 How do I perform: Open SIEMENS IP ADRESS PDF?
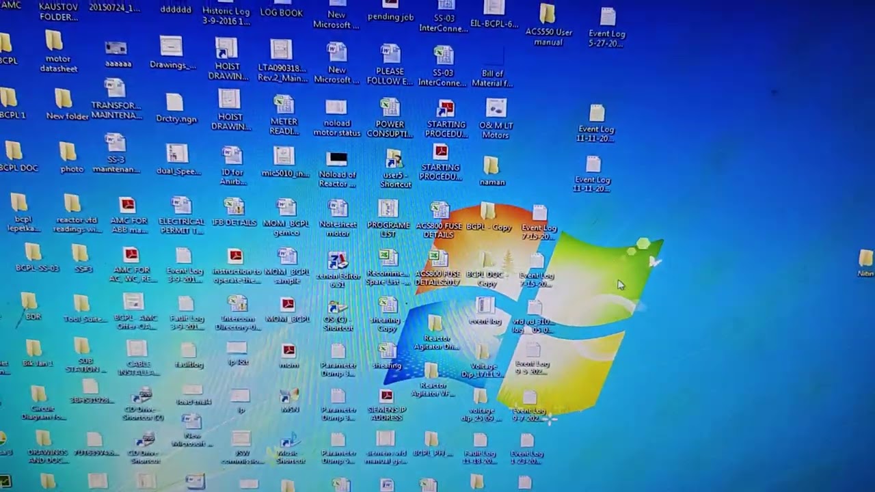click(x=387, y=406)
